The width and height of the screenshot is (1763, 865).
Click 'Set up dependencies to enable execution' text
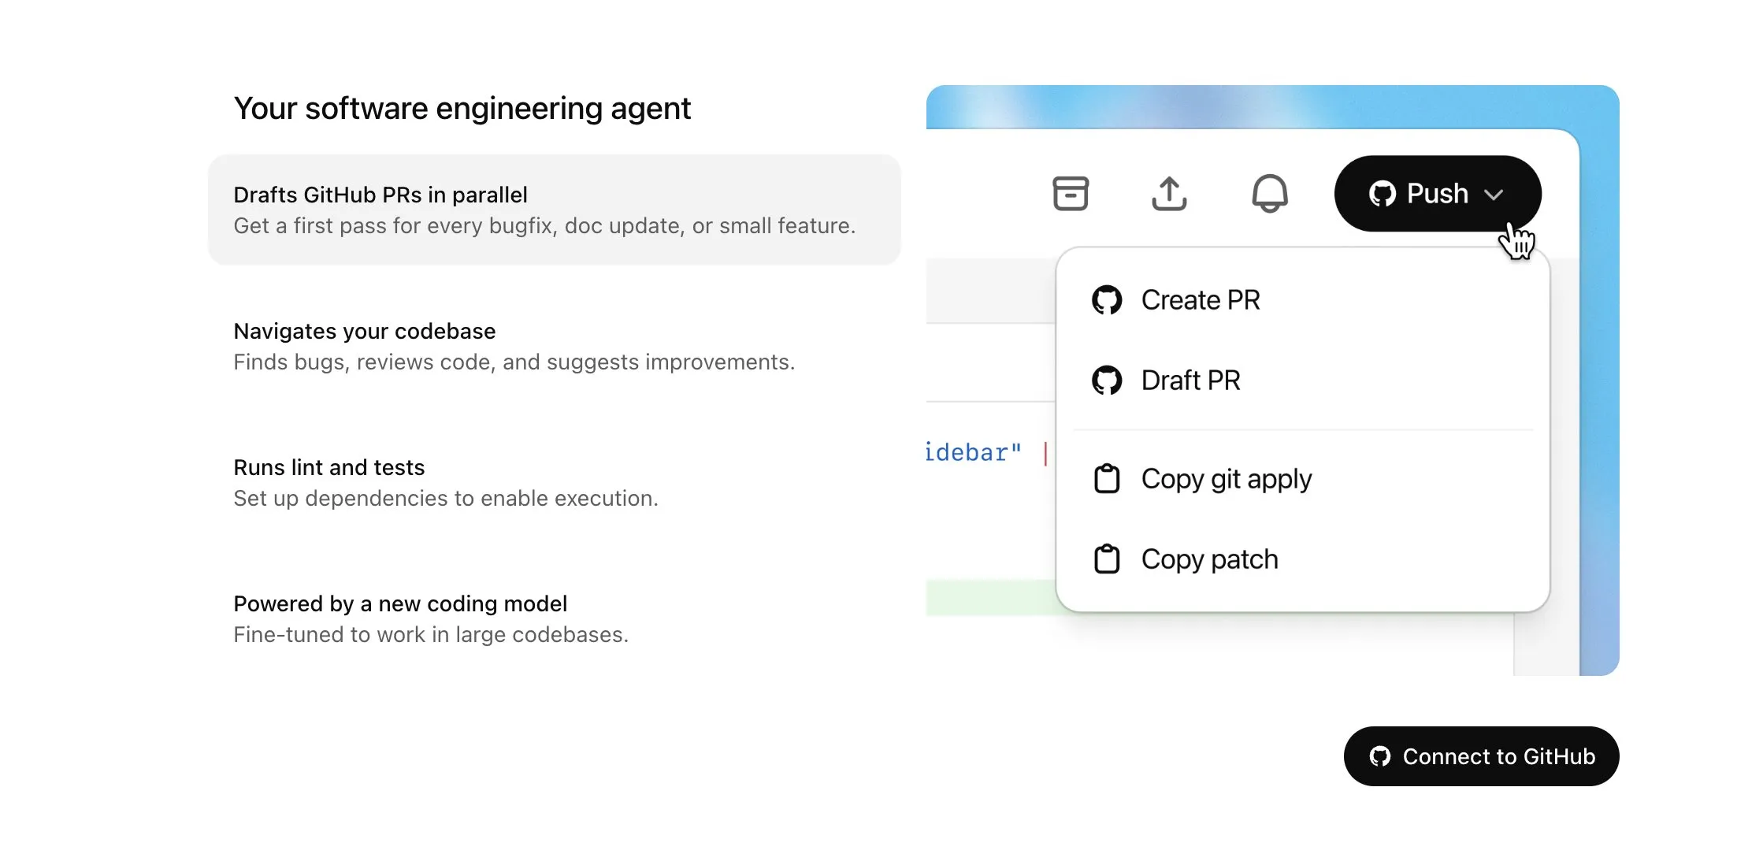[446, 499]
